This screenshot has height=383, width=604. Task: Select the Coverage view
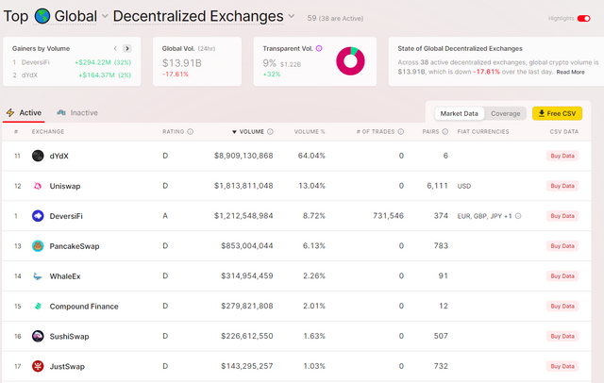tap(506, 113)
